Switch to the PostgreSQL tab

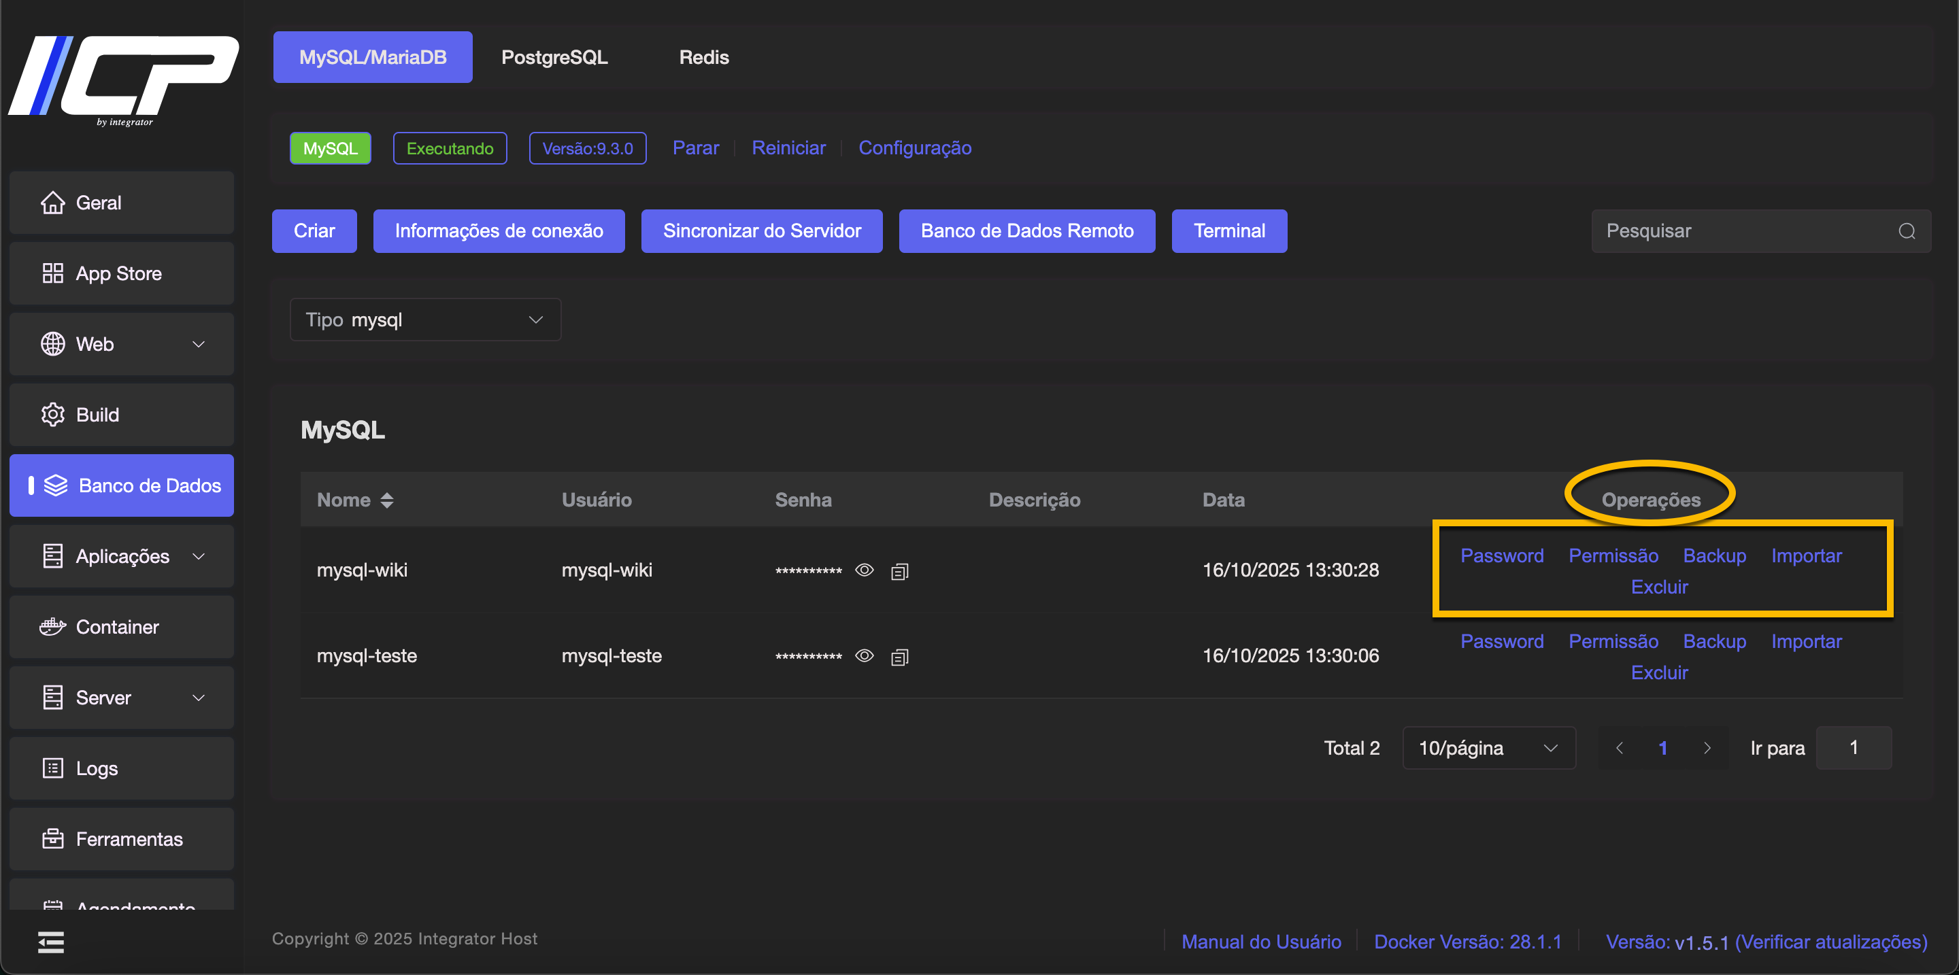[554, 58]
